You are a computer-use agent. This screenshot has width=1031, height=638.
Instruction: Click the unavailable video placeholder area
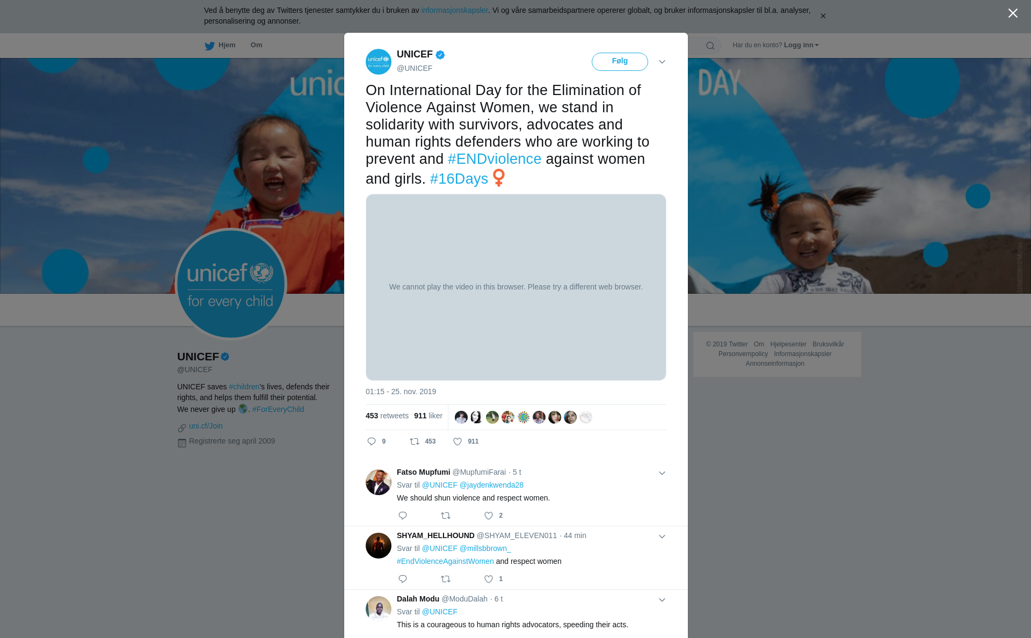point(516,287)
